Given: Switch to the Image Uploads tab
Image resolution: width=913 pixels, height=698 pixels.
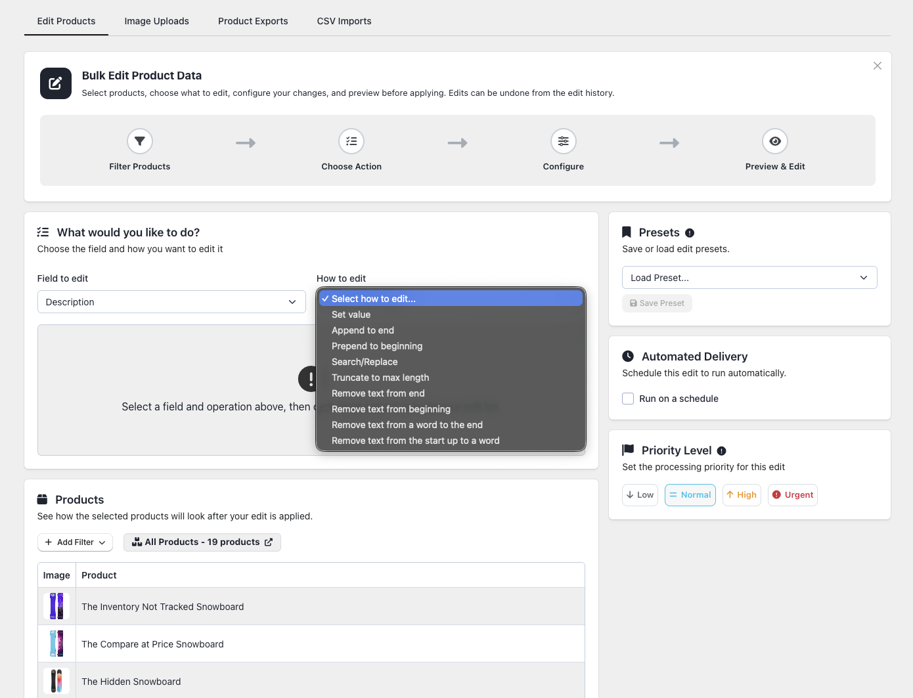Looking at the screenshot, I should click(157, 21).
